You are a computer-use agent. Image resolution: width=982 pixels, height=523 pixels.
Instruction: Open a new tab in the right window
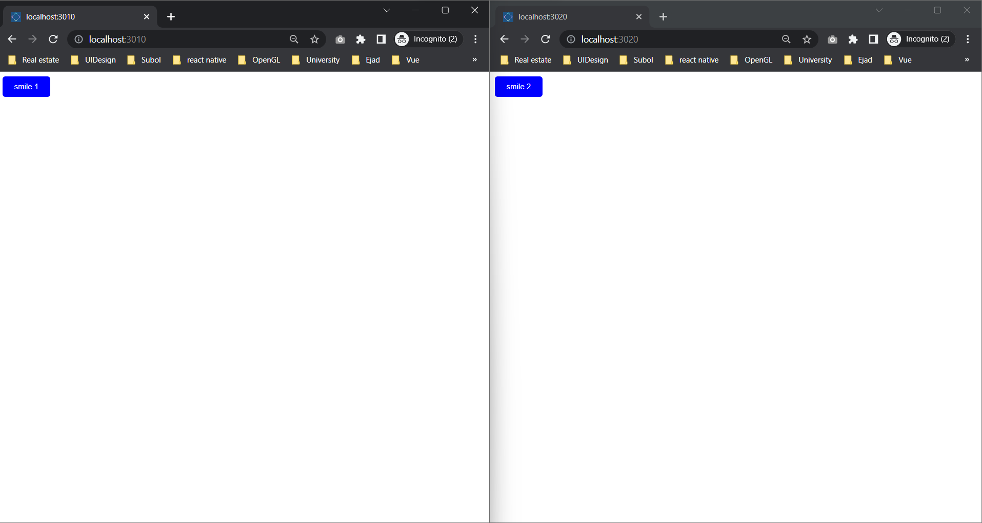[663, 17]
